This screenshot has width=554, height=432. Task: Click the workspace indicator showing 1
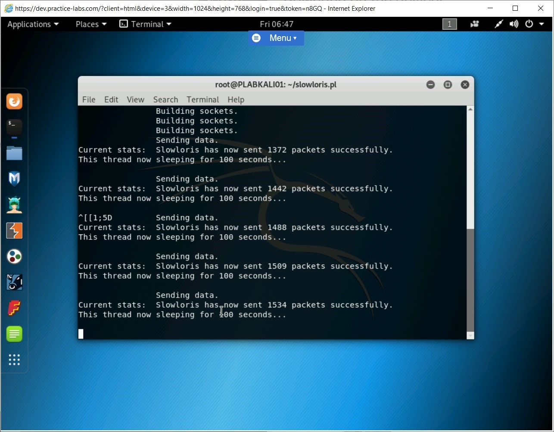(x=449, y=24)
